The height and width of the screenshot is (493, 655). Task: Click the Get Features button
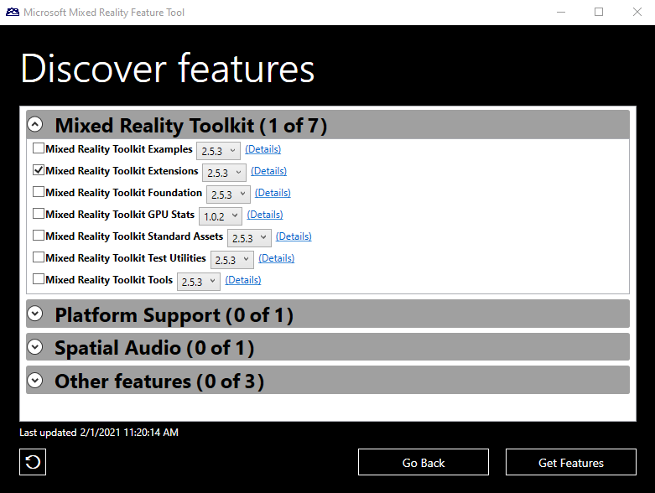(570, 462)
